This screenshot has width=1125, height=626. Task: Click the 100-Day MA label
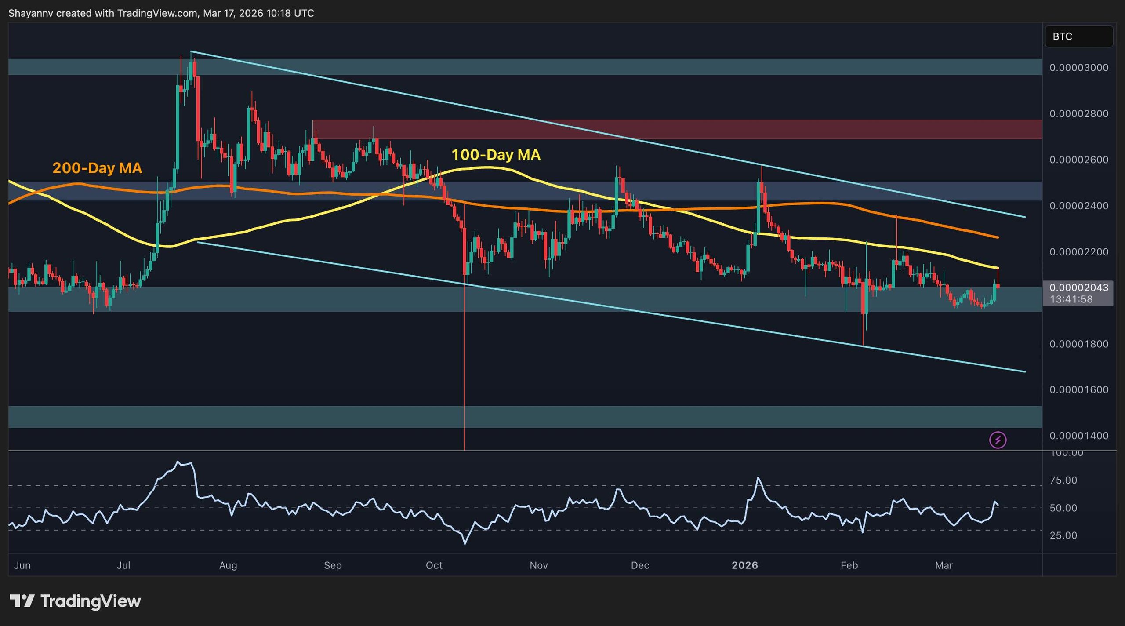[x=496, y=155]
